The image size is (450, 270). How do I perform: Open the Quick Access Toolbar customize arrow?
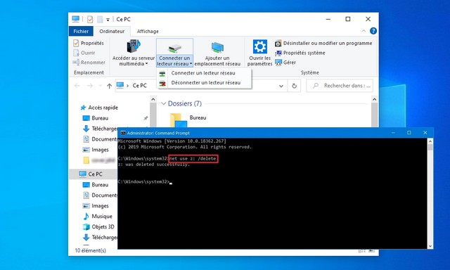coord(108,20)
